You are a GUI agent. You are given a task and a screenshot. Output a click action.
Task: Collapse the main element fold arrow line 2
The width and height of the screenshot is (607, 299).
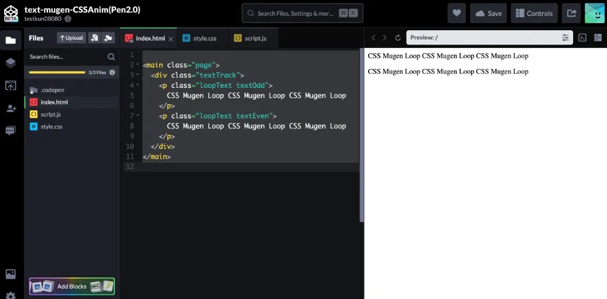pyautogui.click(x=138, y=65)
